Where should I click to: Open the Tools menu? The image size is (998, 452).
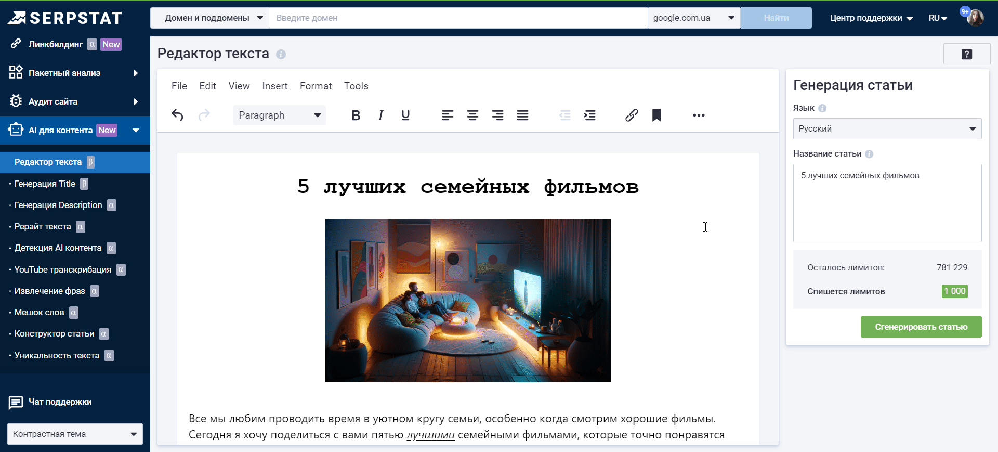tap(356, 86)
